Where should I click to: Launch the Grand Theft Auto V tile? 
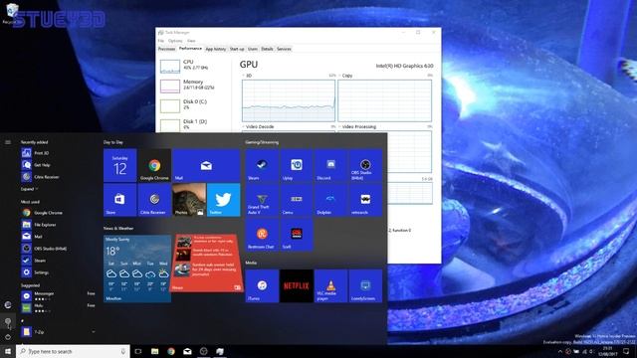[262, 200]
